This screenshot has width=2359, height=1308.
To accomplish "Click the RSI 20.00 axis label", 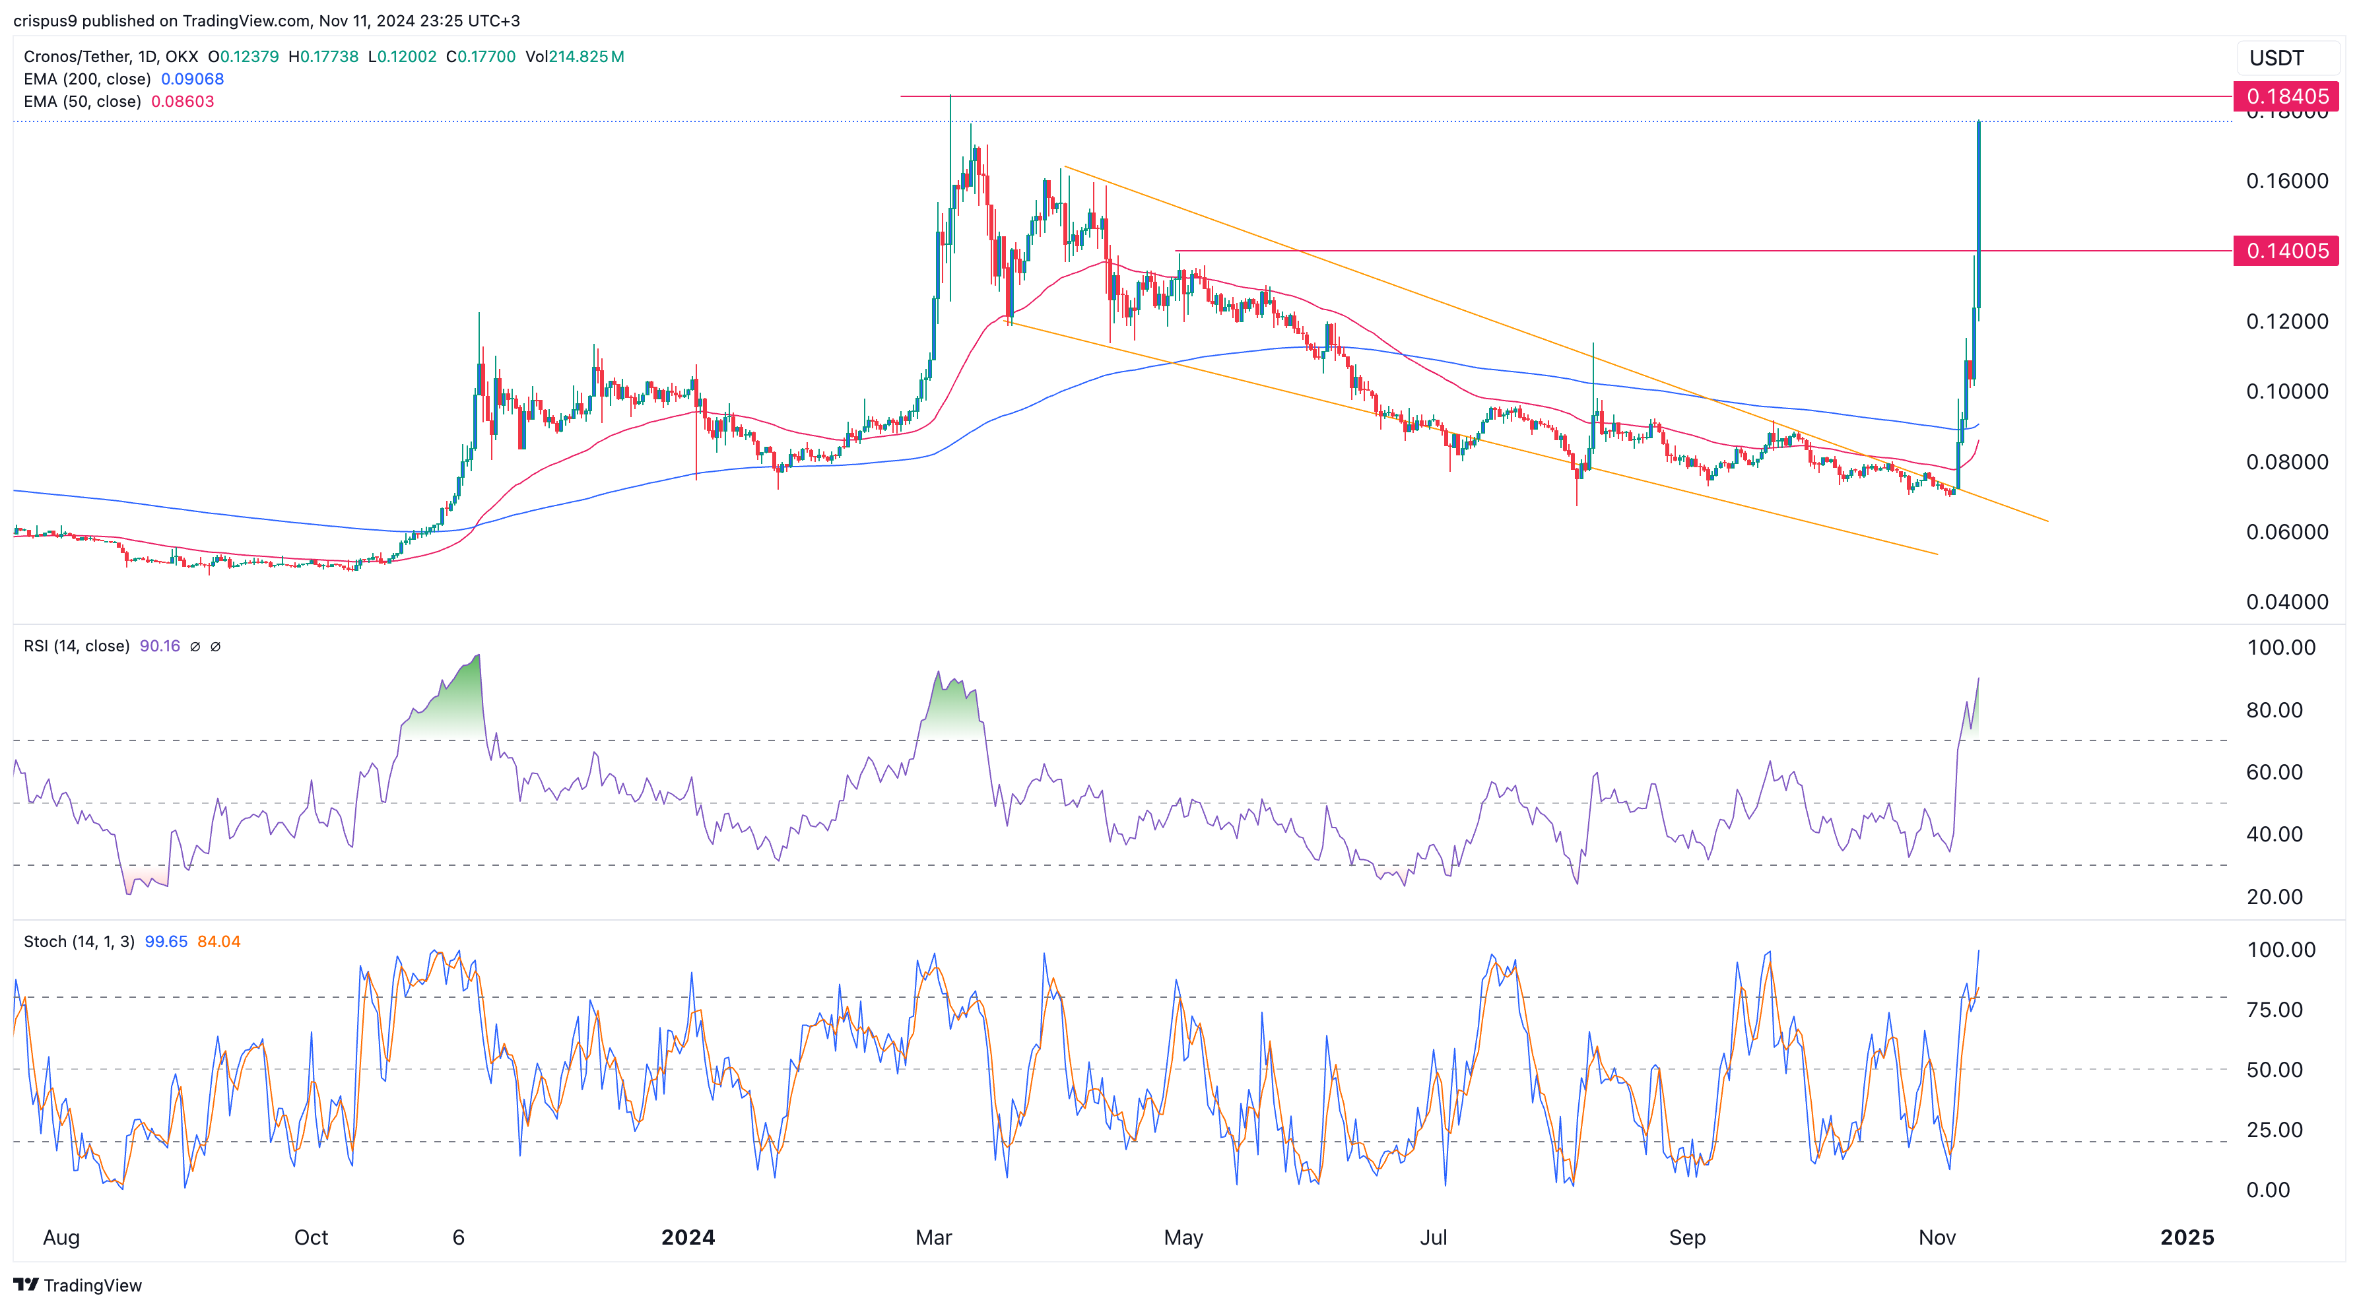I will [x=2274, y=897].
